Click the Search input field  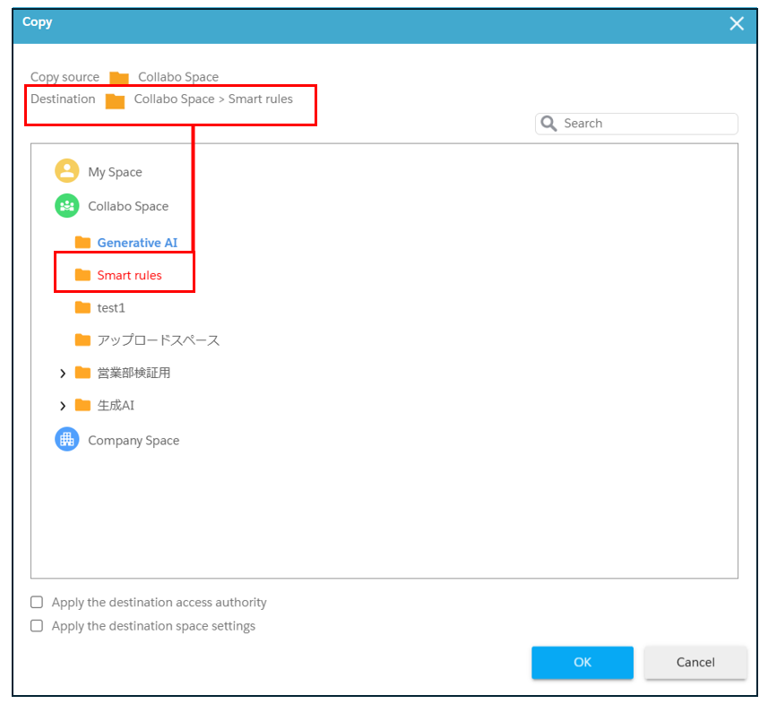click(x=636, y=124)
